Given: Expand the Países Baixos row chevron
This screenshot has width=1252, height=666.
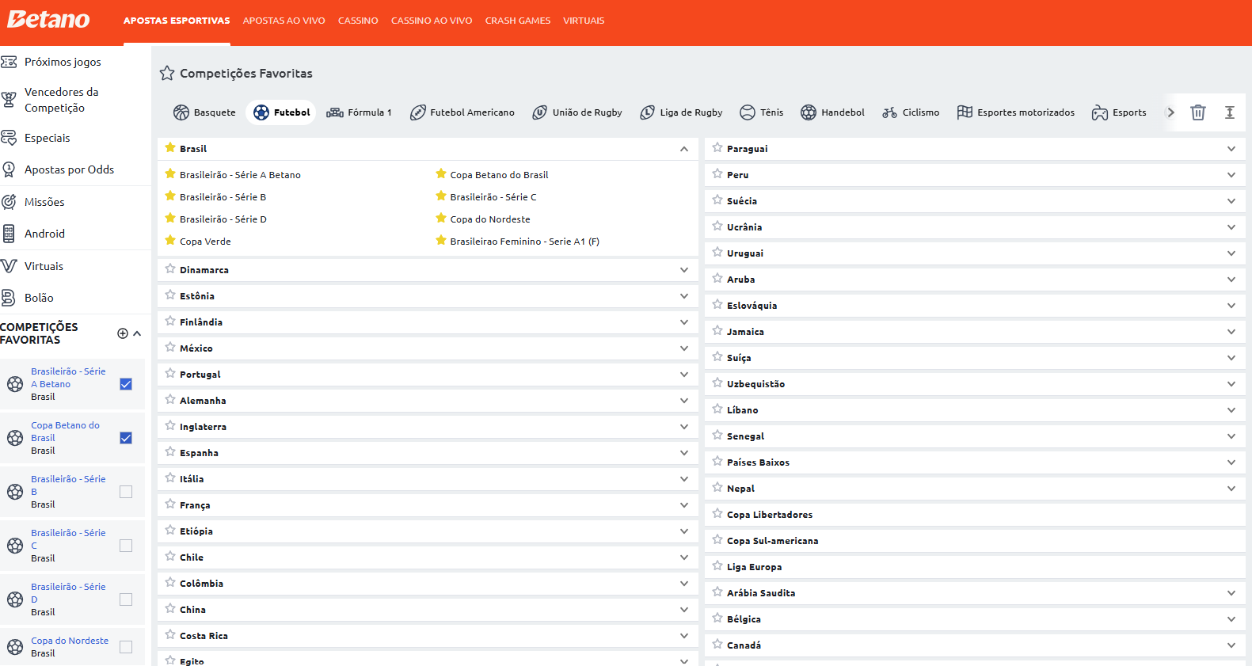Looking at the screenshot, I should (x=1231, y=462).
